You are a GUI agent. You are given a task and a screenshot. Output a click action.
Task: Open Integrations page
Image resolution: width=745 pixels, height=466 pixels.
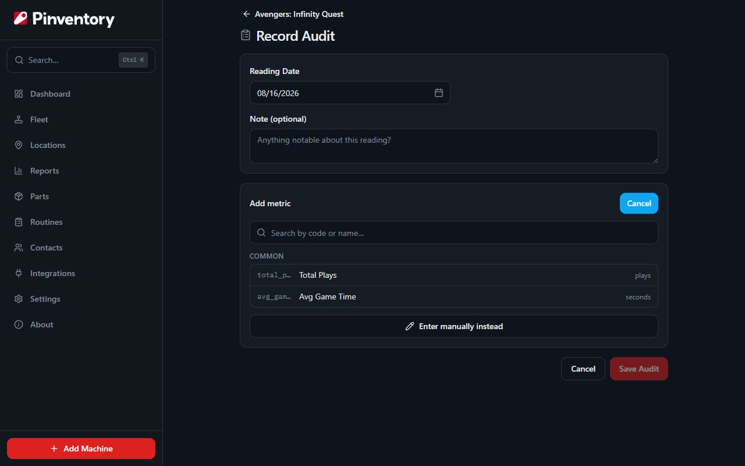(81, 273)
